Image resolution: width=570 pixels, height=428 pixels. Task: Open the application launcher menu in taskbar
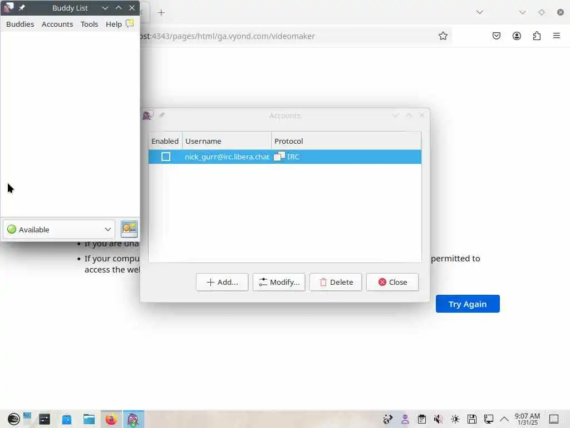click(13, 419)
